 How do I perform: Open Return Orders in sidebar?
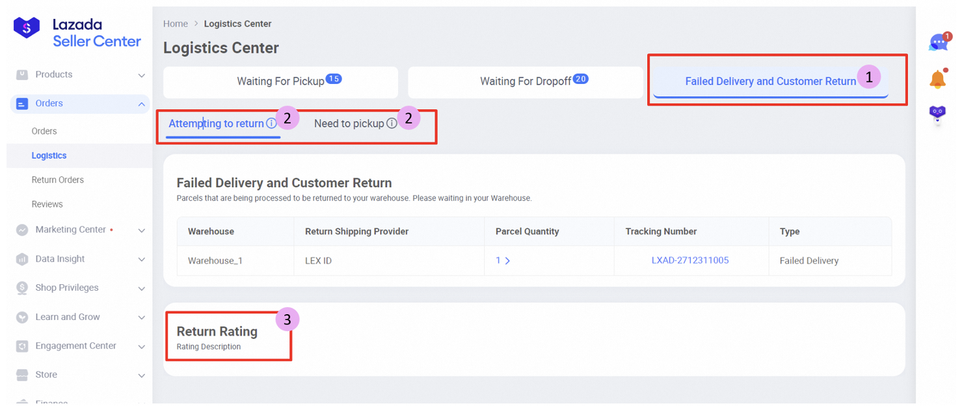click(58, 180)
